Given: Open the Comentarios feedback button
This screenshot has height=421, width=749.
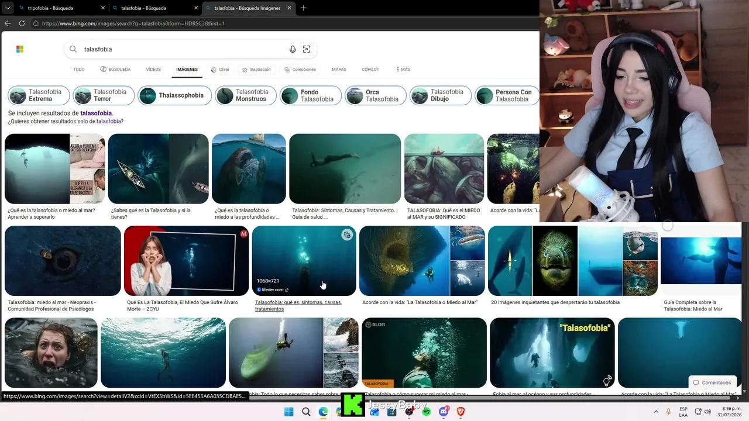Looking at the screenshot, I should point(712,383).
